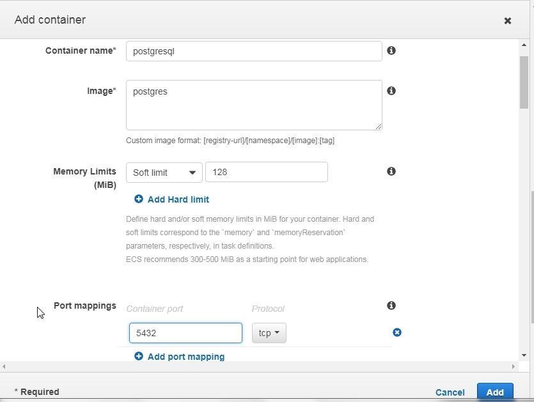Click the Container name input field

point(254,51)
